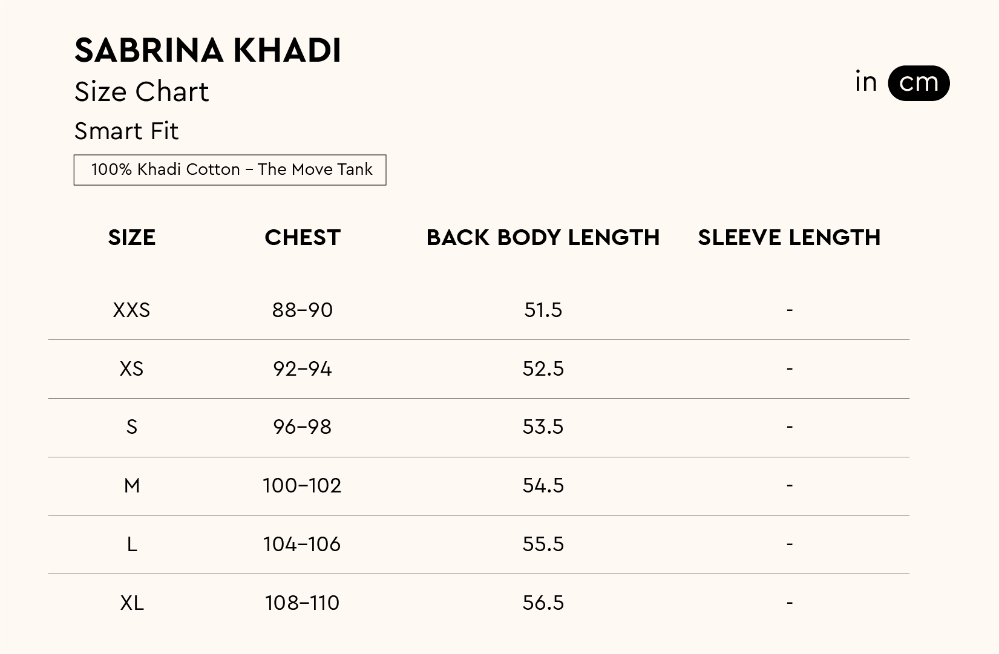Click the SIZE column header
This screenshot has width=999, height=654.
pyautogui.click(x=131, y=238)
